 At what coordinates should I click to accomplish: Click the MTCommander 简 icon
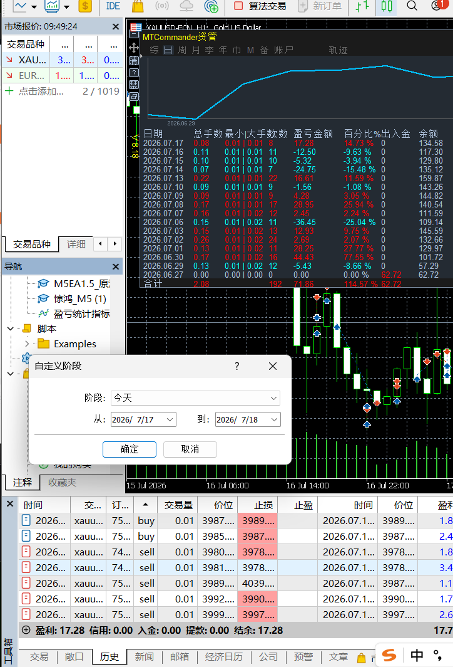(x=134, y=61)
